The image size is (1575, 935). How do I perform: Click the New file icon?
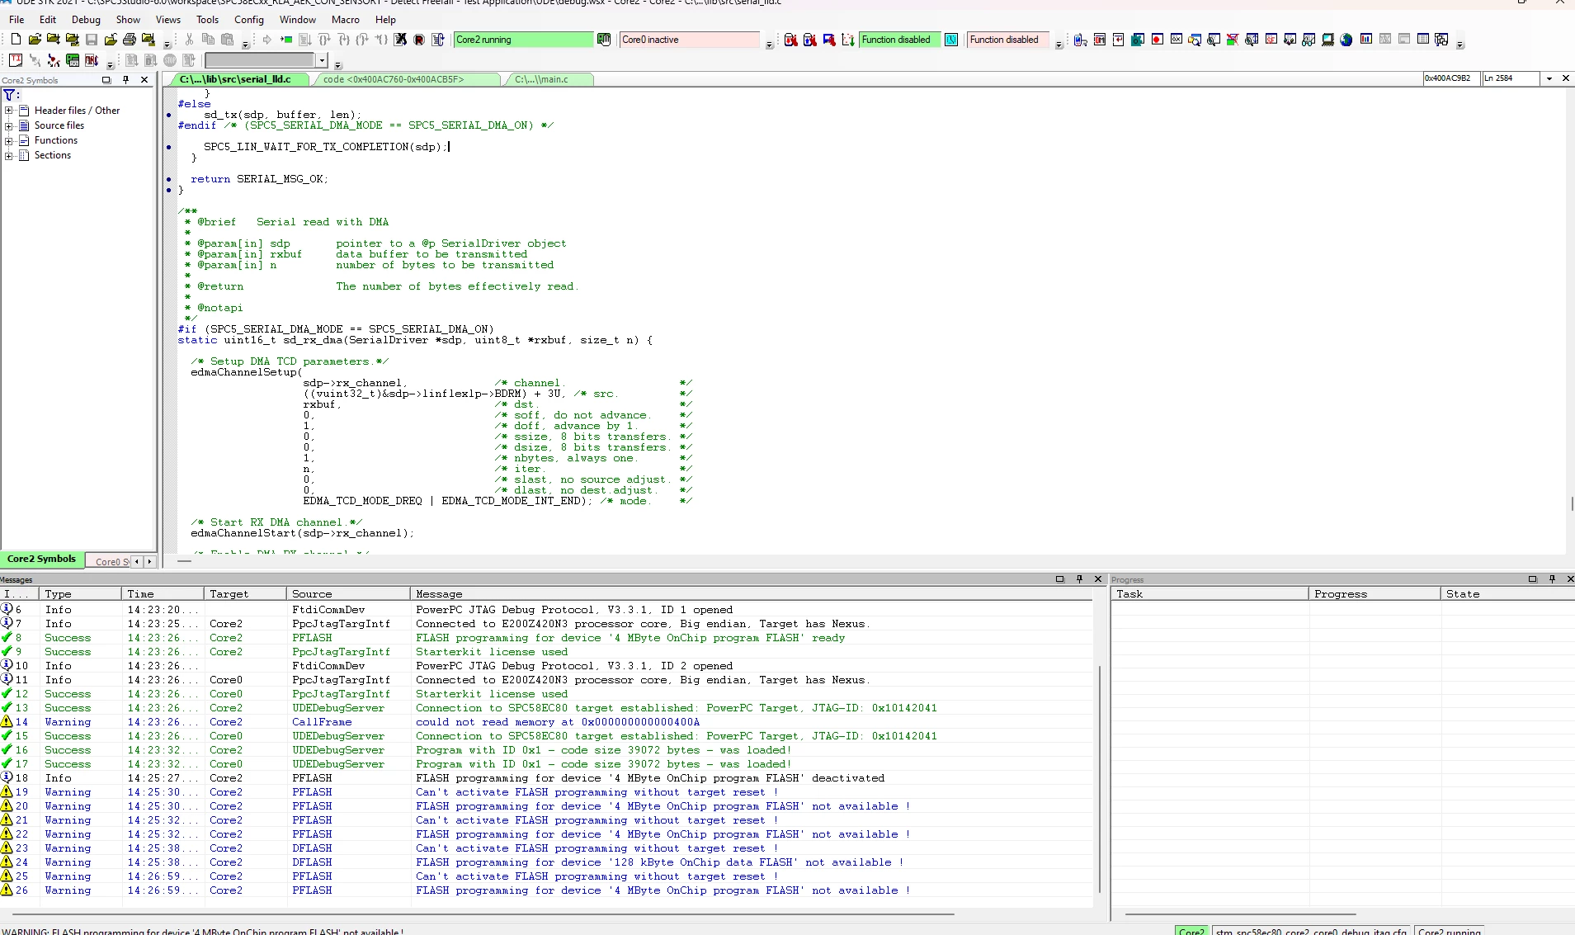click(x=16, y=39)
